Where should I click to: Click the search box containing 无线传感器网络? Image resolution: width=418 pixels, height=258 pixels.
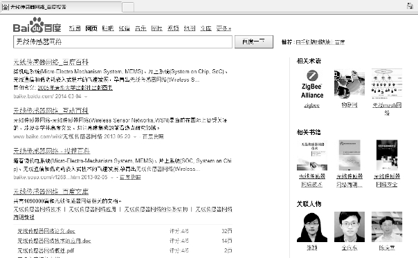[x=122, y=42]
